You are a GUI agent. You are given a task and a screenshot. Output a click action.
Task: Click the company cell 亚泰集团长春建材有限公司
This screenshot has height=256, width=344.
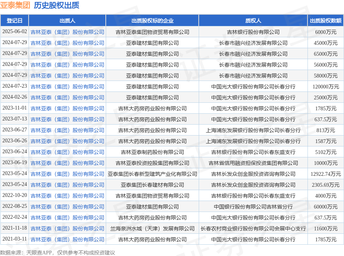pos(152,185)
